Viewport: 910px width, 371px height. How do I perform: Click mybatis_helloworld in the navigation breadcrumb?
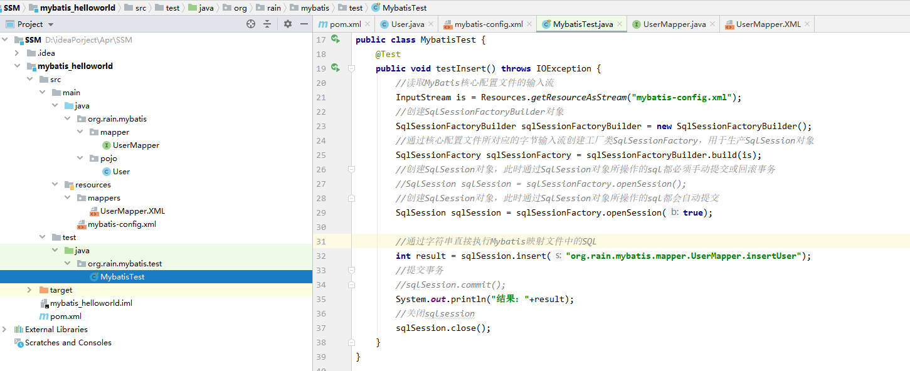click(x=71, y=8)
